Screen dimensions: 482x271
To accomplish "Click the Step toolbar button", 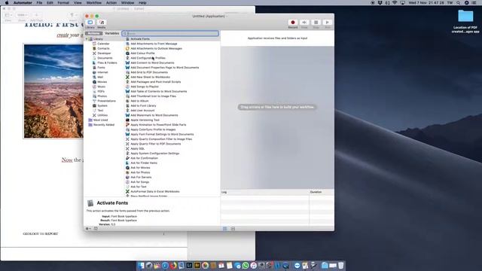I will pos(304,23).
